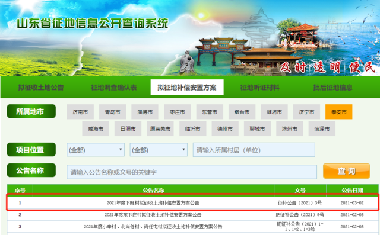The width and height of the screenshot is (380, 235).
Task: Click the orange 查询 button
Action: [347, 171]
